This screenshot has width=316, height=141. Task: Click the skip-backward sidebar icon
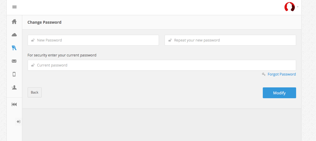tap(14, 104)
